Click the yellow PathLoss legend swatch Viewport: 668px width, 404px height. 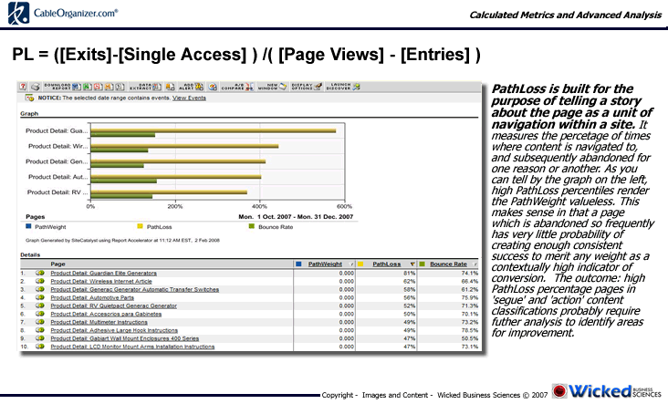(x=140, y=224)
